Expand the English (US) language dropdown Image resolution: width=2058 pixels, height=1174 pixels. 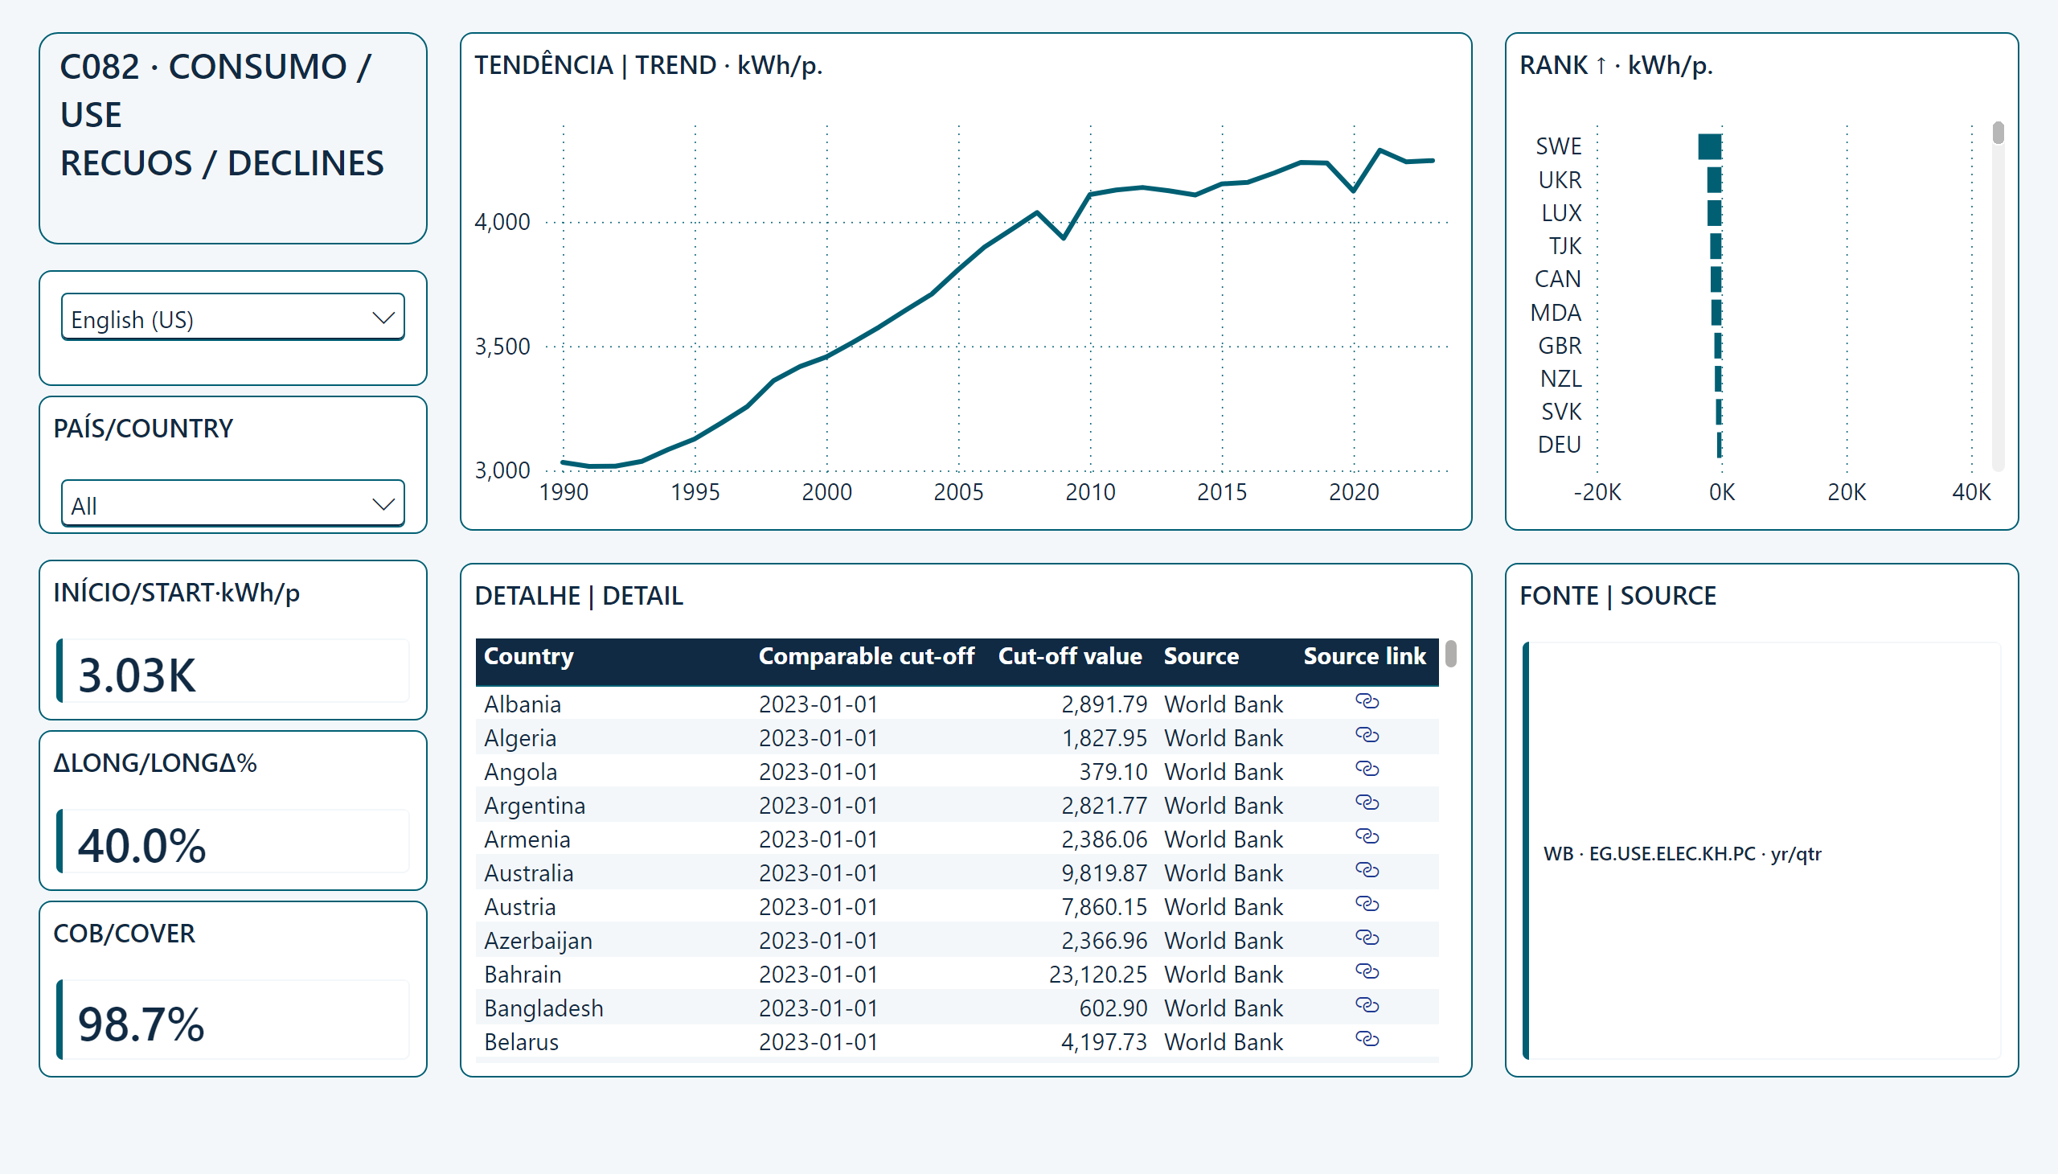click(233, 318)
